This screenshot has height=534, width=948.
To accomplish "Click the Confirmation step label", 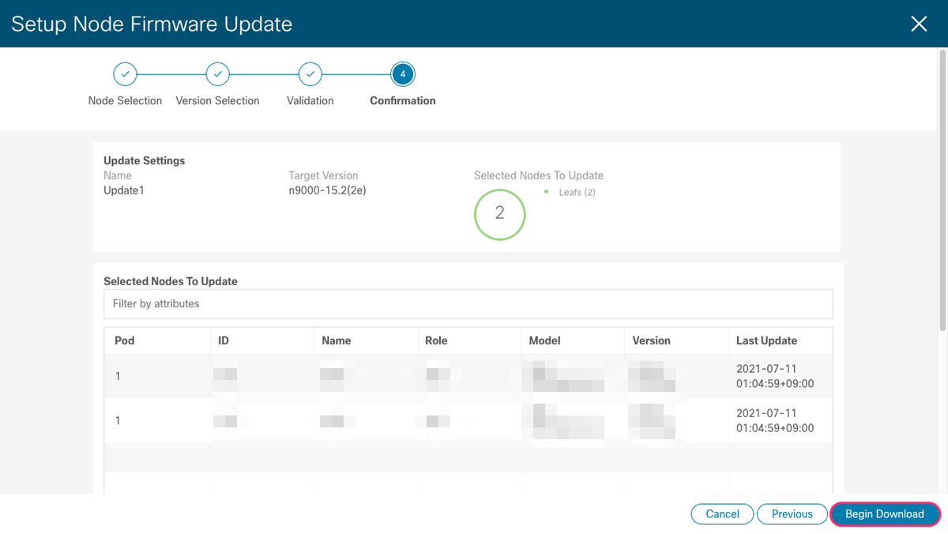I will point(403,100).
